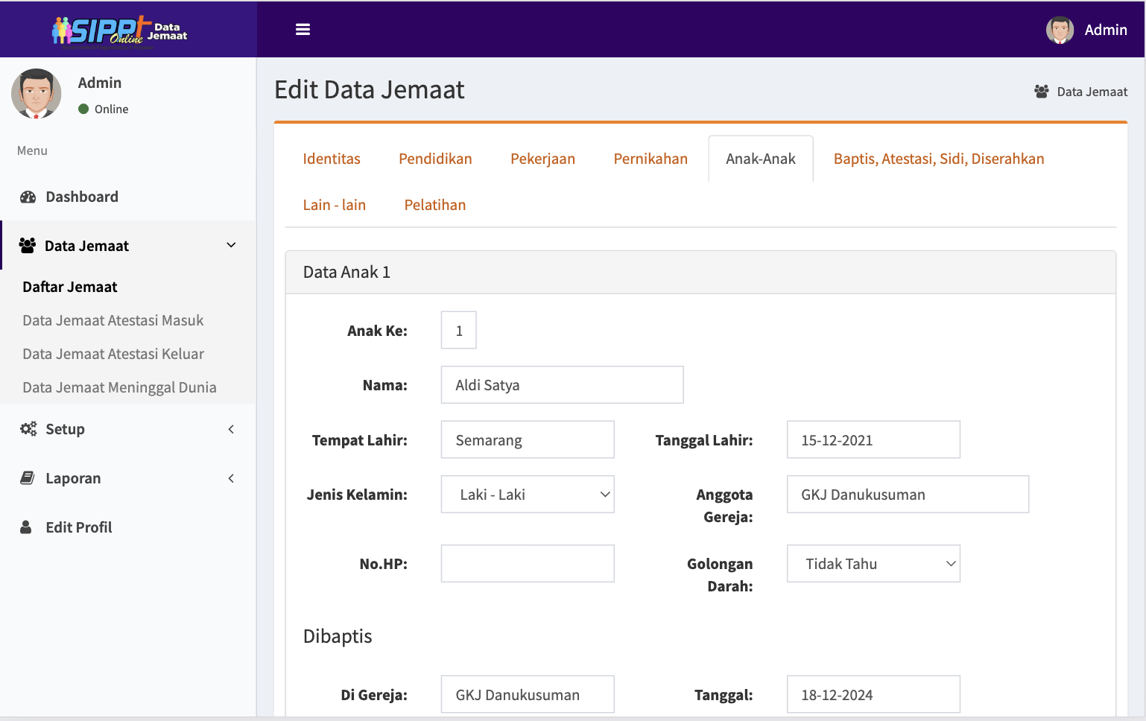The image size is (1146, 721).
Task: Open the Pernikahan tab
Action: click(650, 159)
